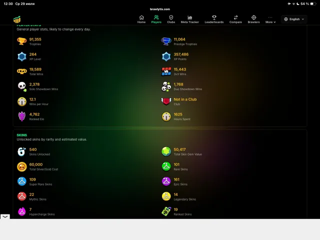This screenshot has height=240, width=320.
Task: Click the blue Prestige Trophies icon
Action: coord(166,41)
